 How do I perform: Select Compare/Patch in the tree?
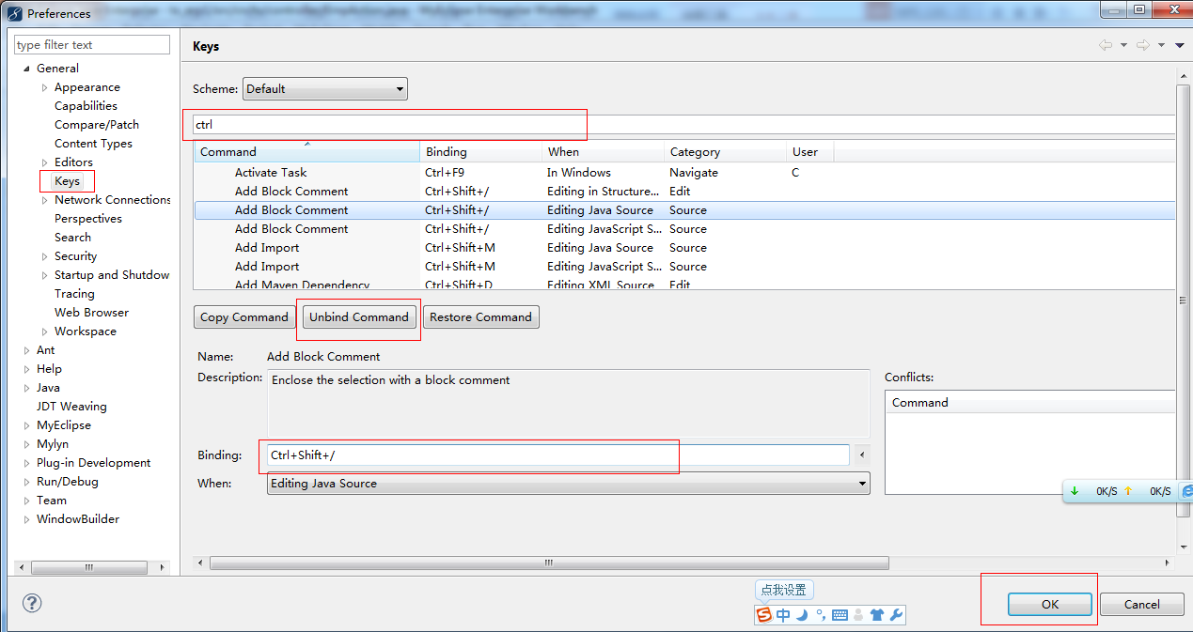click(x=97, y=125)
